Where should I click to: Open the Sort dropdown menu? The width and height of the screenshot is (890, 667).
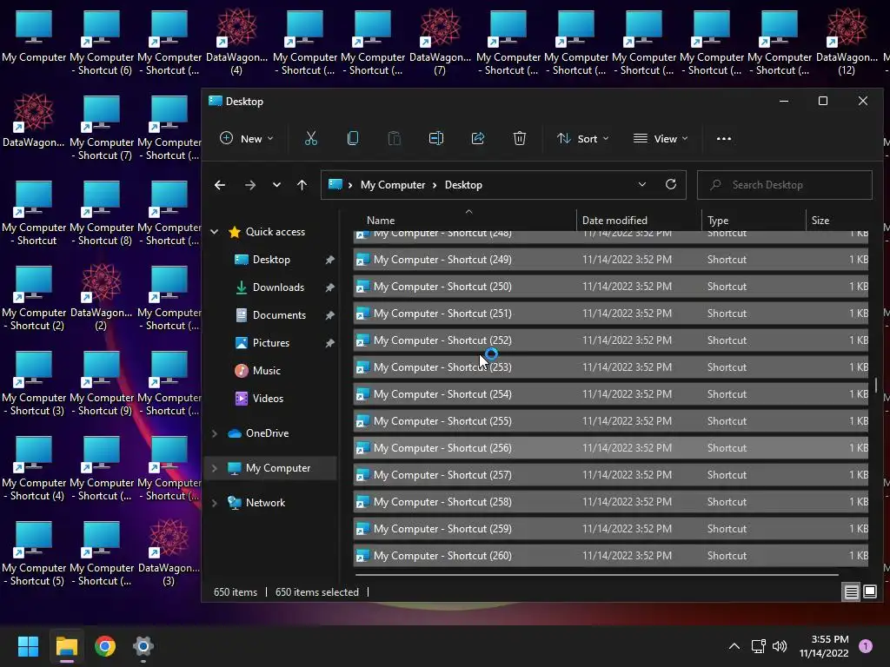click(583, 138)
